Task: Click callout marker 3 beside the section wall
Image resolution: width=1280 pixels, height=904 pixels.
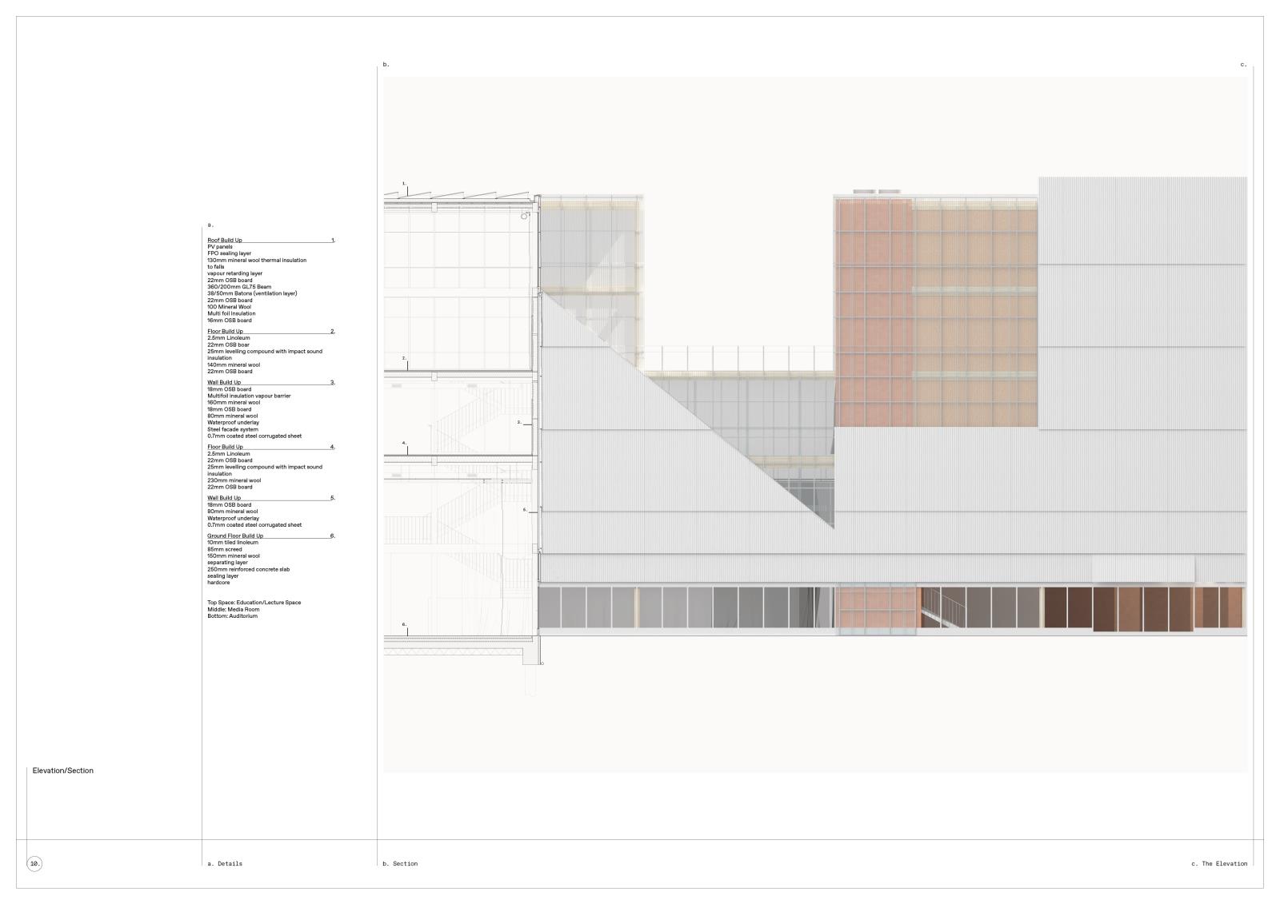Action: click(x=518, y=422)
